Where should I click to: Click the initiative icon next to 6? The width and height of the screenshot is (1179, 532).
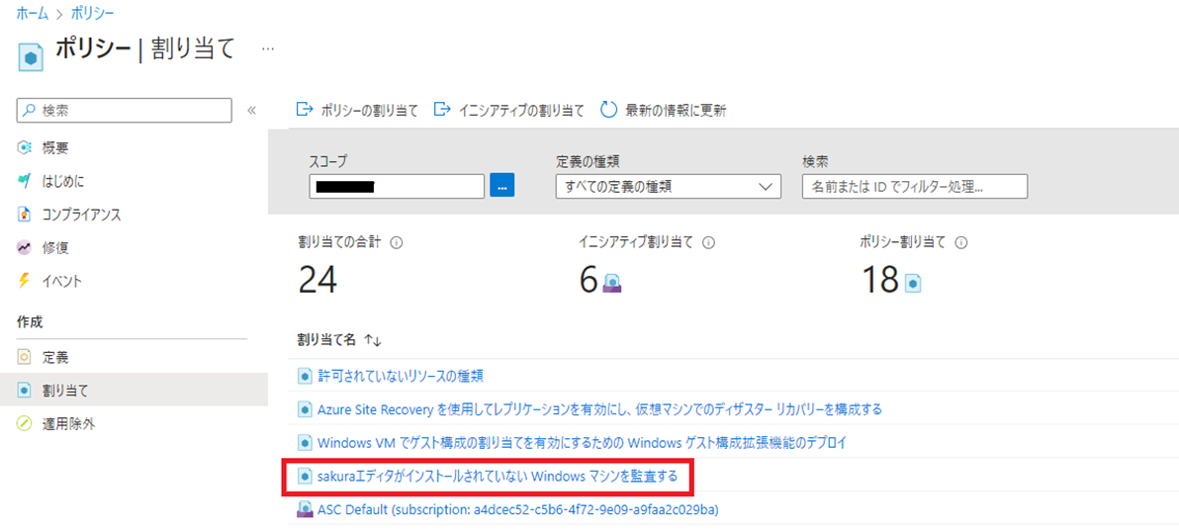[x=613, y=283]
